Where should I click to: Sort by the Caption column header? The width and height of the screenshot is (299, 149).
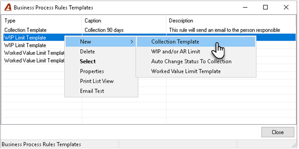click(124, 21)
